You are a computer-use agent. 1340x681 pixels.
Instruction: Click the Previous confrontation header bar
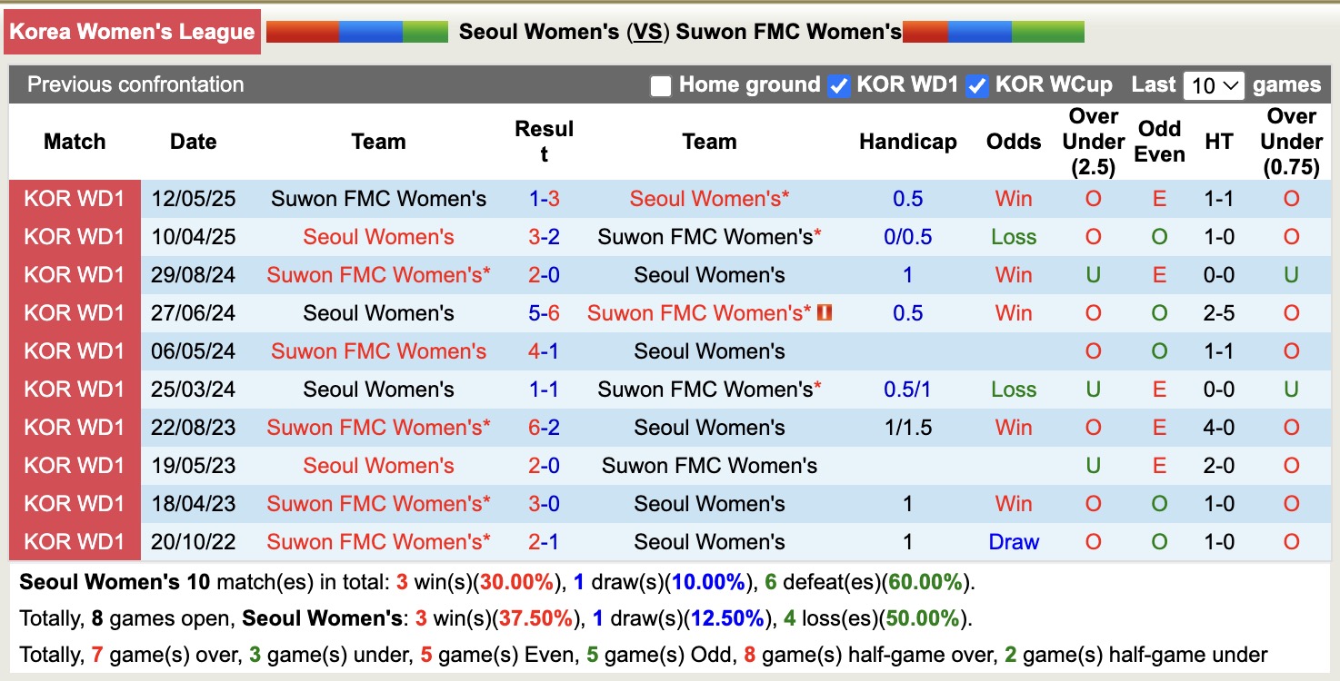(135, 84)
